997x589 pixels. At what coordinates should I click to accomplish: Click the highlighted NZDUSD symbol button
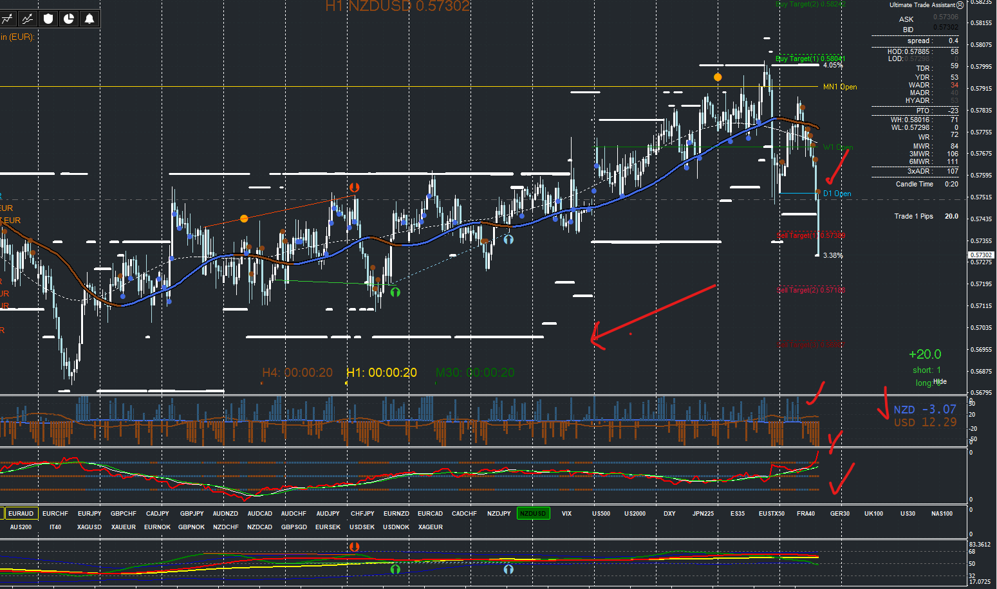tap(534, 513)
